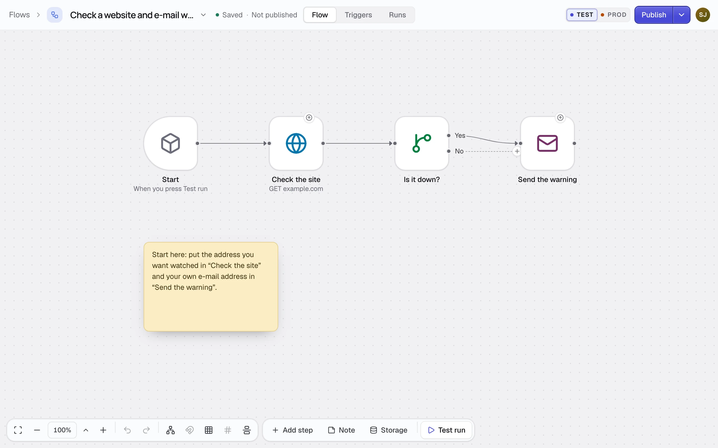718x448 pixels.
Task: Click the Check the site label
Action: point(296,179)
